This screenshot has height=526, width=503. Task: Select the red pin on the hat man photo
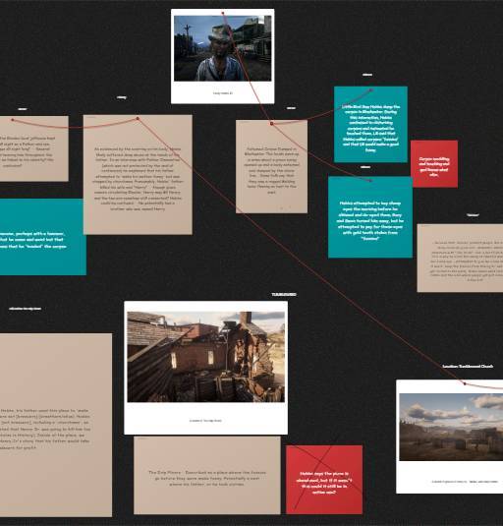click(223, 13)
